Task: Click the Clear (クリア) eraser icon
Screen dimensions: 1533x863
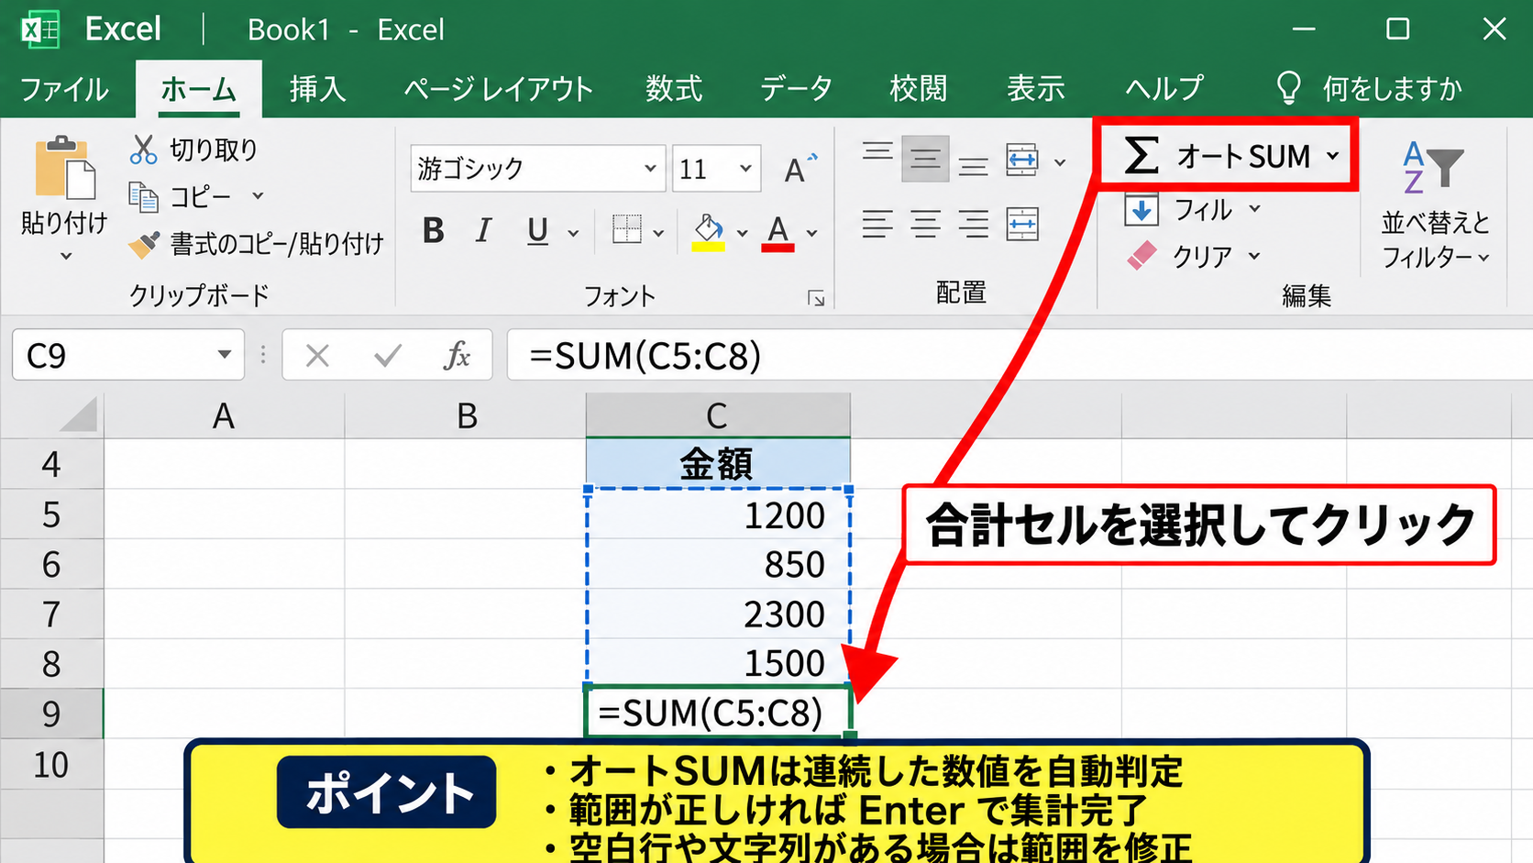Action: click(1141, 255)
